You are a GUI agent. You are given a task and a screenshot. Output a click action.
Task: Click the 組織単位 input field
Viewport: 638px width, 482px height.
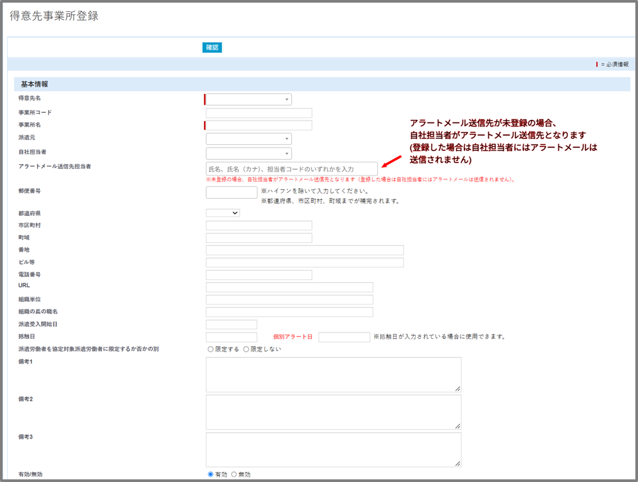[289, 300]
